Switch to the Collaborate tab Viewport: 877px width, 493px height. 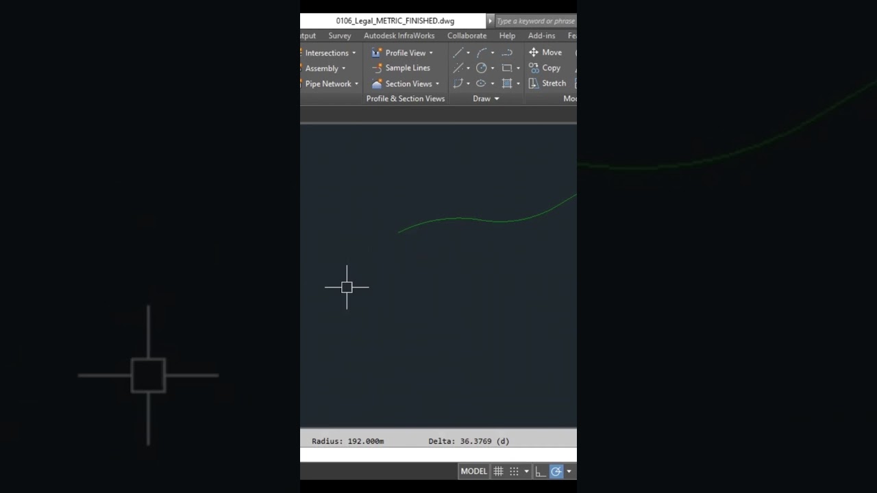[x=467, y=36]
